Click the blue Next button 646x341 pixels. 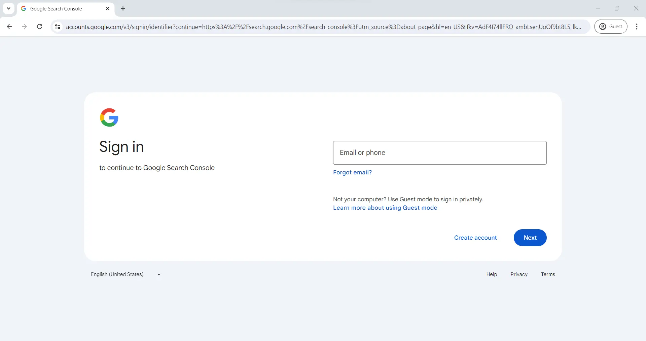530,238
